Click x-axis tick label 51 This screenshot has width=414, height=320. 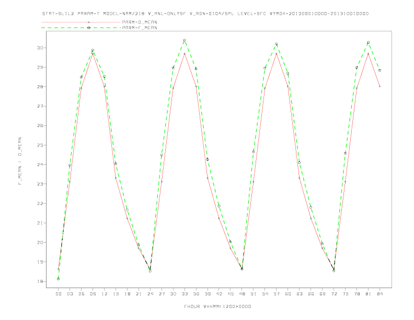(254, 294)
